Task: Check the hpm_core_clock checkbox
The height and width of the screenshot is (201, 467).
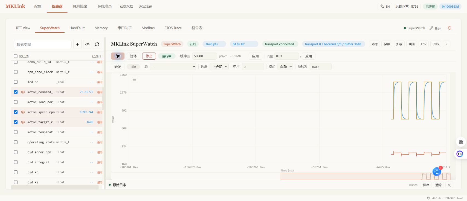Action: (16, 72)
